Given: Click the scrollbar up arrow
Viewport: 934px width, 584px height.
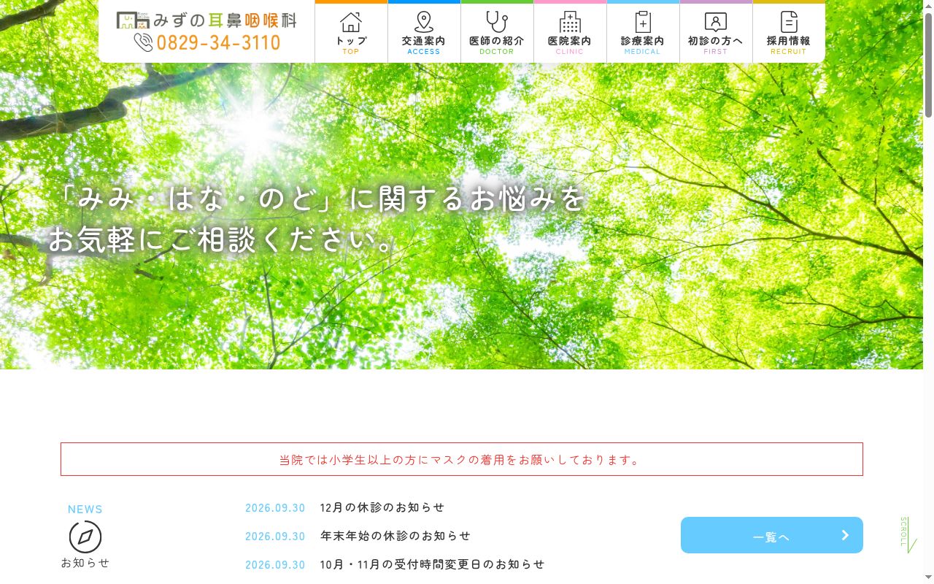Looking at the screenshot, I should [928, 6].
